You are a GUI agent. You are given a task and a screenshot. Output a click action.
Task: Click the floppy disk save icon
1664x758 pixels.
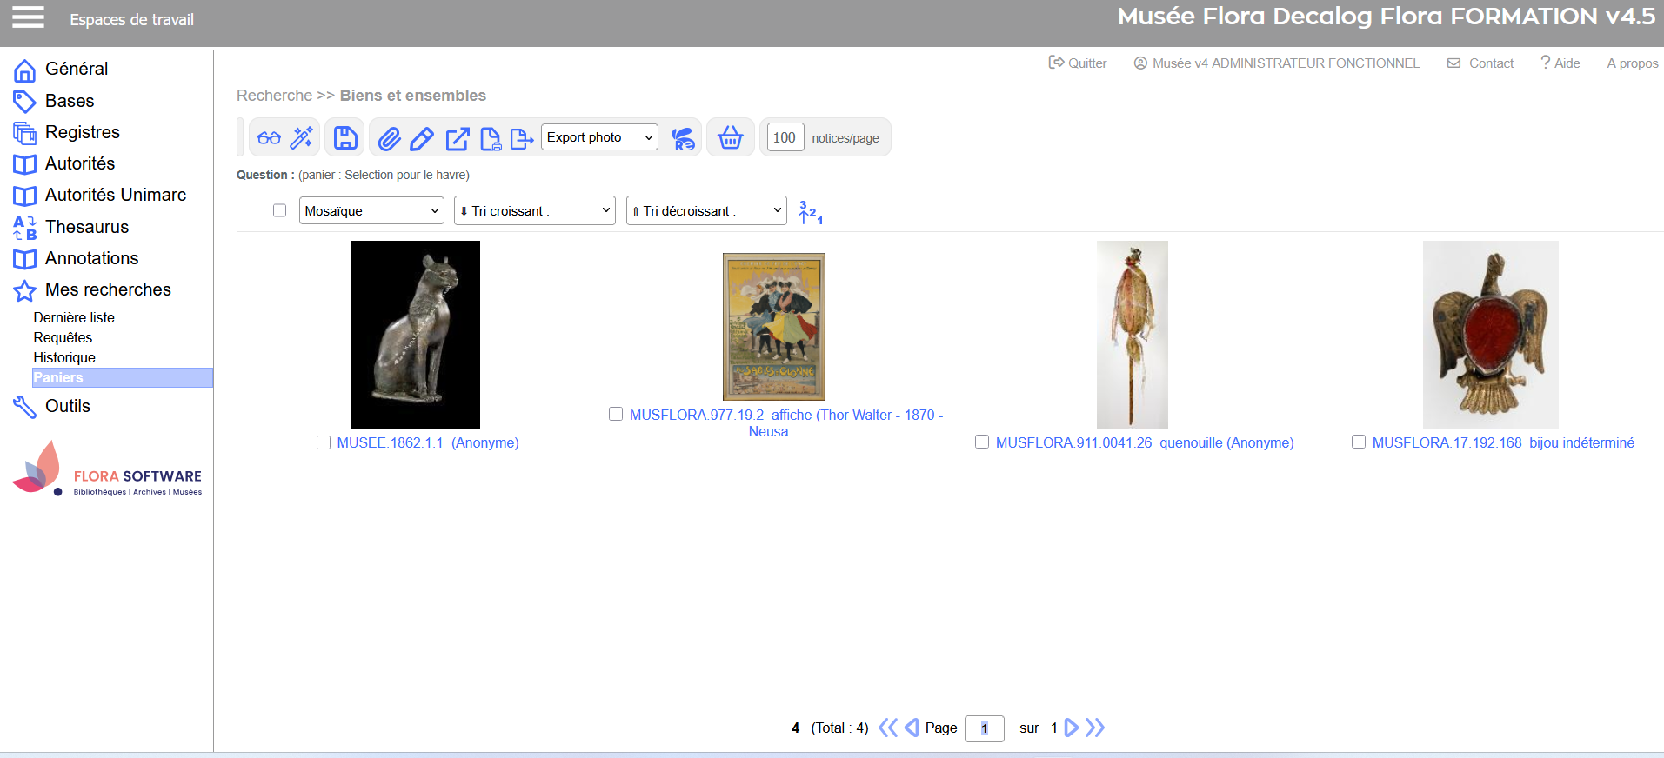[345, 138]
